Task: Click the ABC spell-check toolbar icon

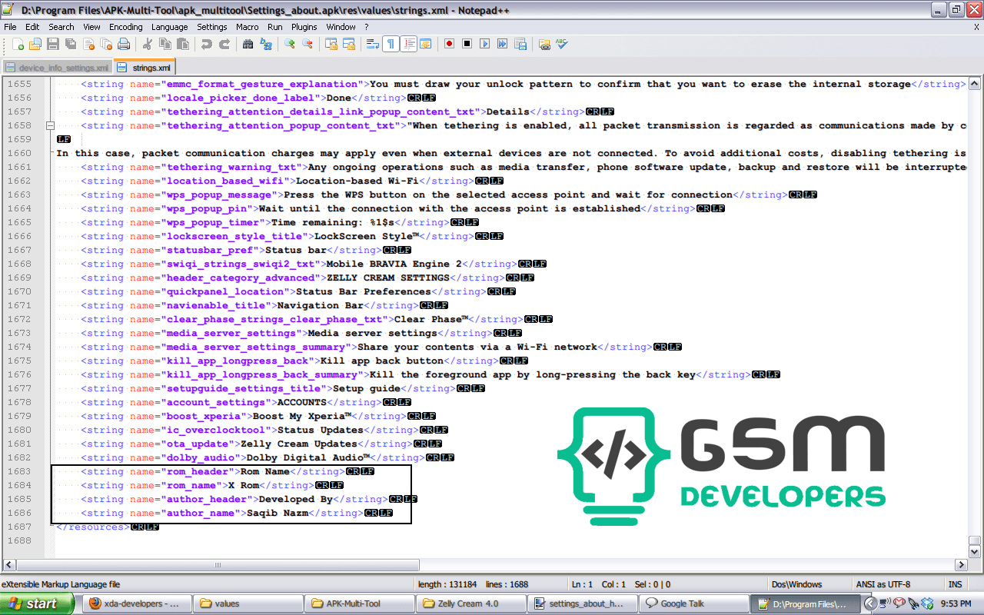Action: [562, 44]
